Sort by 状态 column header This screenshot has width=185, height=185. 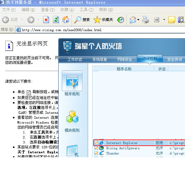pyautogui.click(x=162, y=69)
